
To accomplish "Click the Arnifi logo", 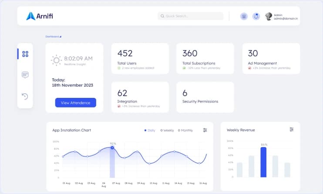I will pyautogui.click(x=40, y=16).
